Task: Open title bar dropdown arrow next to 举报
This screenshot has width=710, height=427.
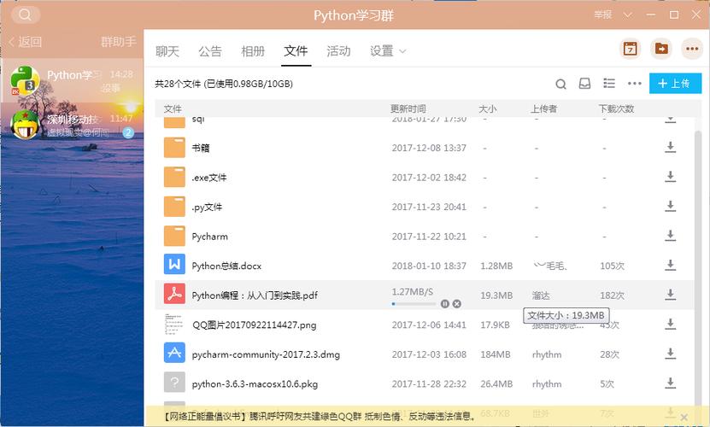Action: click(628, 15)
